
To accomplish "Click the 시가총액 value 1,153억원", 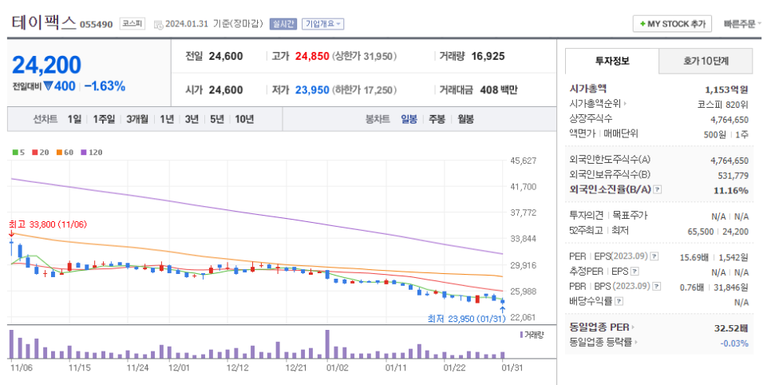I will click(x=726, y=89).
